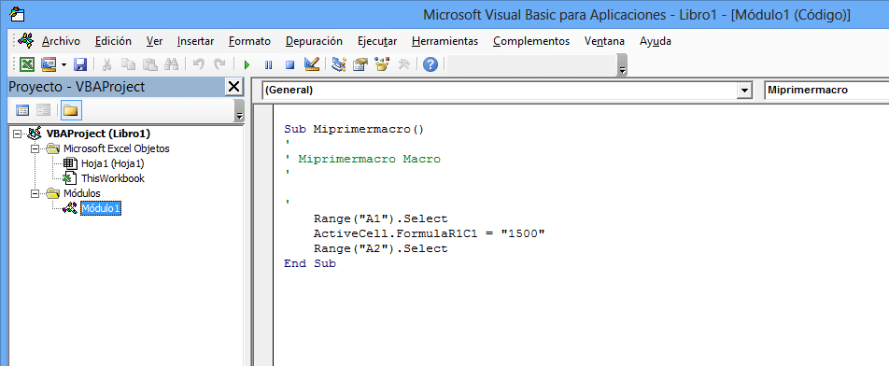Open Object Browser toolbar icon
889x366 pixels.
pos(382,64)
